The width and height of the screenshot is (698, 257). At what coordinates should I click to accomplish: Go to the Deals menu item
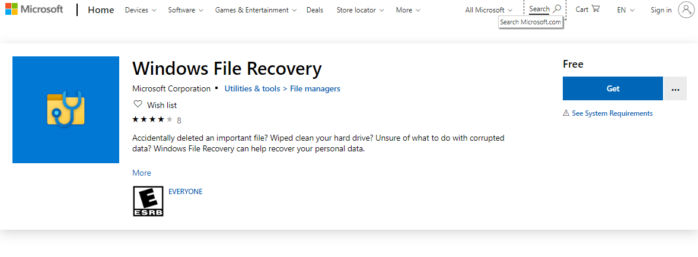tap(315, 10)
